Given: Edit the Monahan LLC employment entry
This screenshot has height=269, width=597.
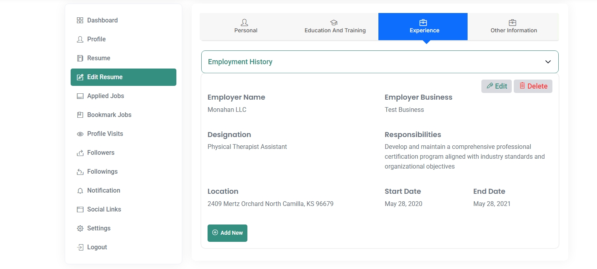Looking at the screenshot, I should [496, 86].
